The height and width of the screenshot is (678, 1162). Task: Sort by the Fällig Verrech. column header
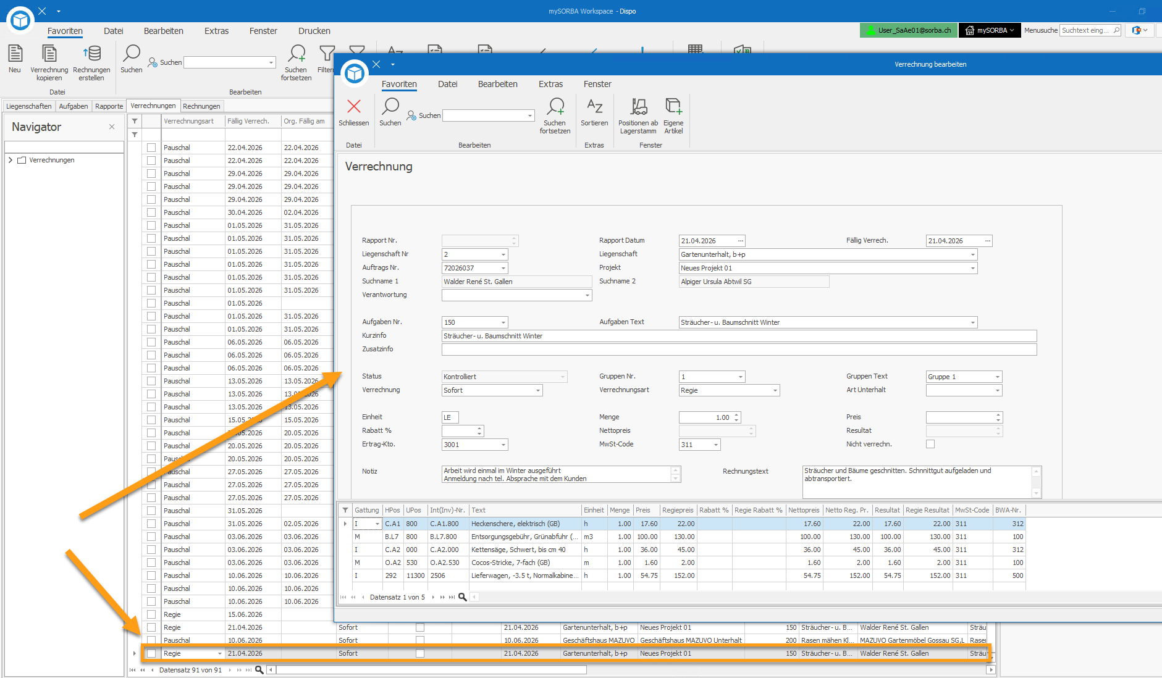tap(253, 121)
